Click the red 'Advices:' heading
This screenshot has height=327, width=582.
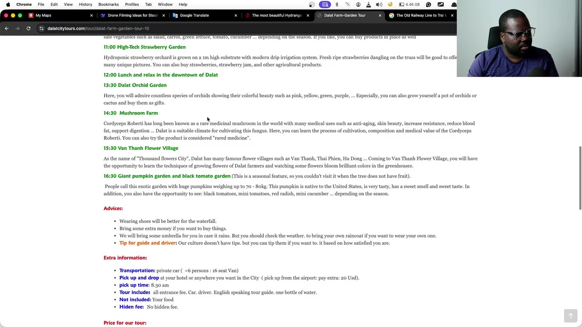[x=113, y=208]
